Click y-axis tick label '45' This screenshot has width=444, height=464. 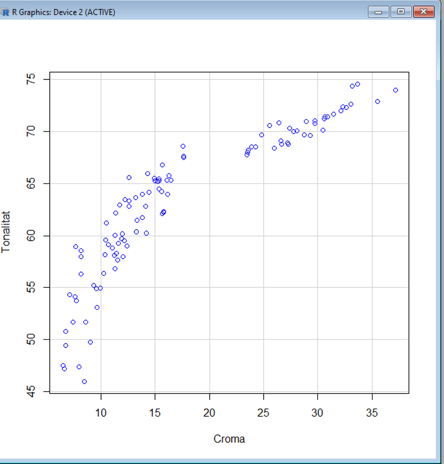click(x=31, y=391)
